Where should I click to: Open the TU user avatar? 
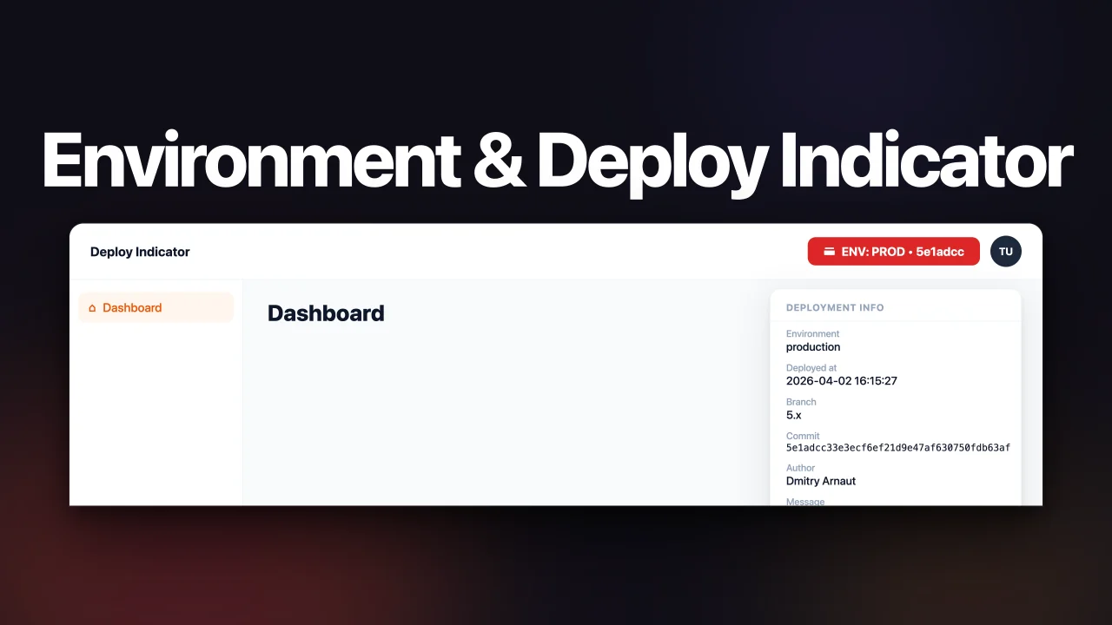(x=1005, y=251)
